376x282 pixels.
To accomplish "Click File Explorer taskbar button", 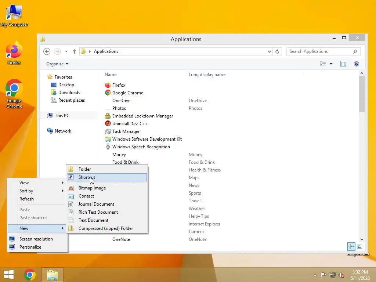I will click(x=53, y=275).
